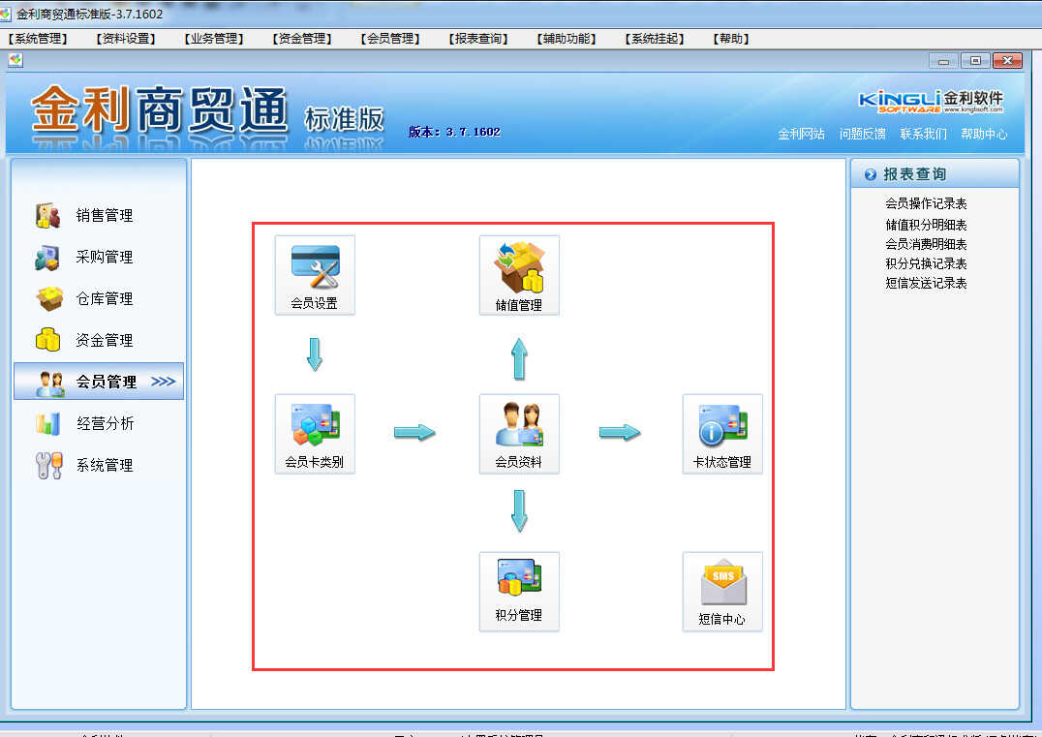Open the 【资金管理】 menu
Image resolution: width=1042 pixels, height=737 pixels.
point(302,39)
